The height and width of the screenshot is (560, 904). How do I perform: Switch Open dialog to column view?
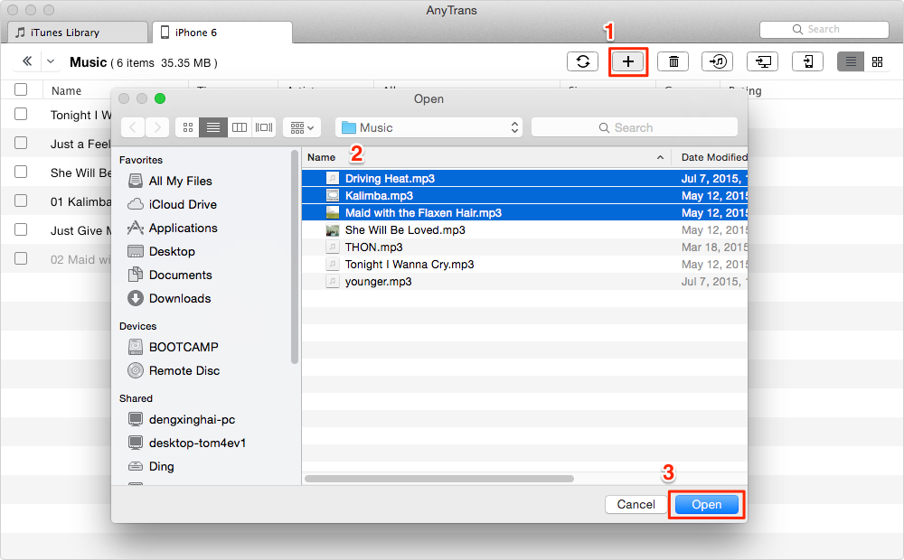(x=239, y=127)
